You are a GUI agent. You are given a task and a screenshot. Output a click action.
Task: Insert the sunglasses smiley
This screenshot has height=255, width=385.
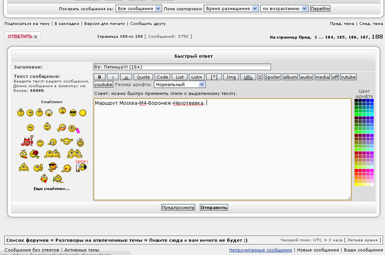[73, 113]
